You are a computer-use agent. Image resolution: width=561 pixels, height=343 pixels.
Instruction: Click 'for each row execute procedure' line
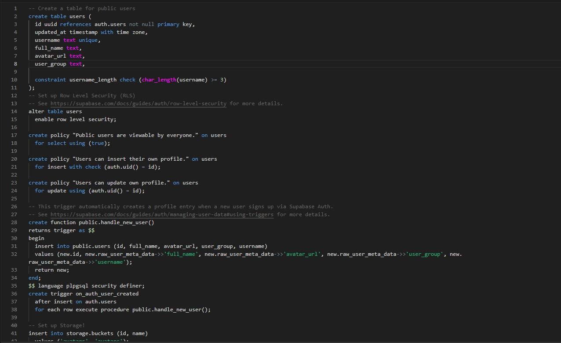click(x=123, y=310)
